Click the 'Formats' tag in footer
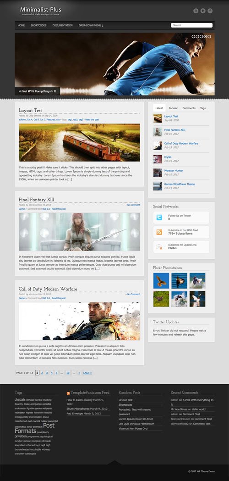This screenshot has width=229, height=481. tap(25, 431)
